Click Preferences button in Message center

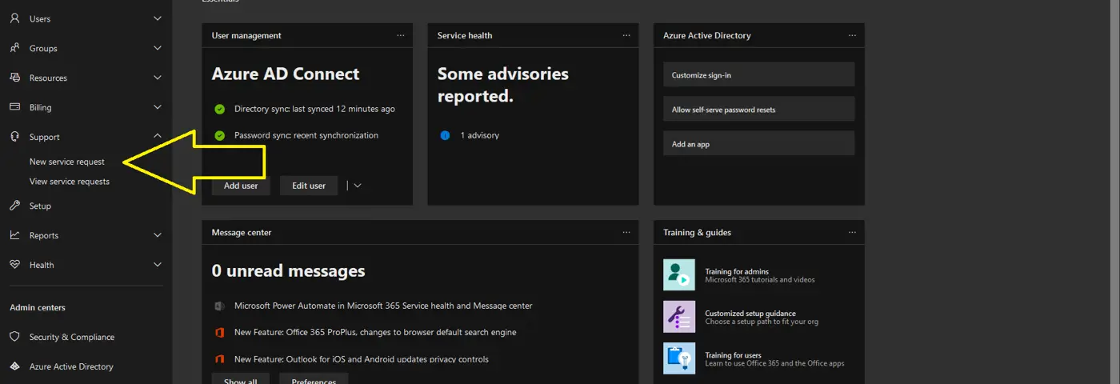click(x=314, y=378)
